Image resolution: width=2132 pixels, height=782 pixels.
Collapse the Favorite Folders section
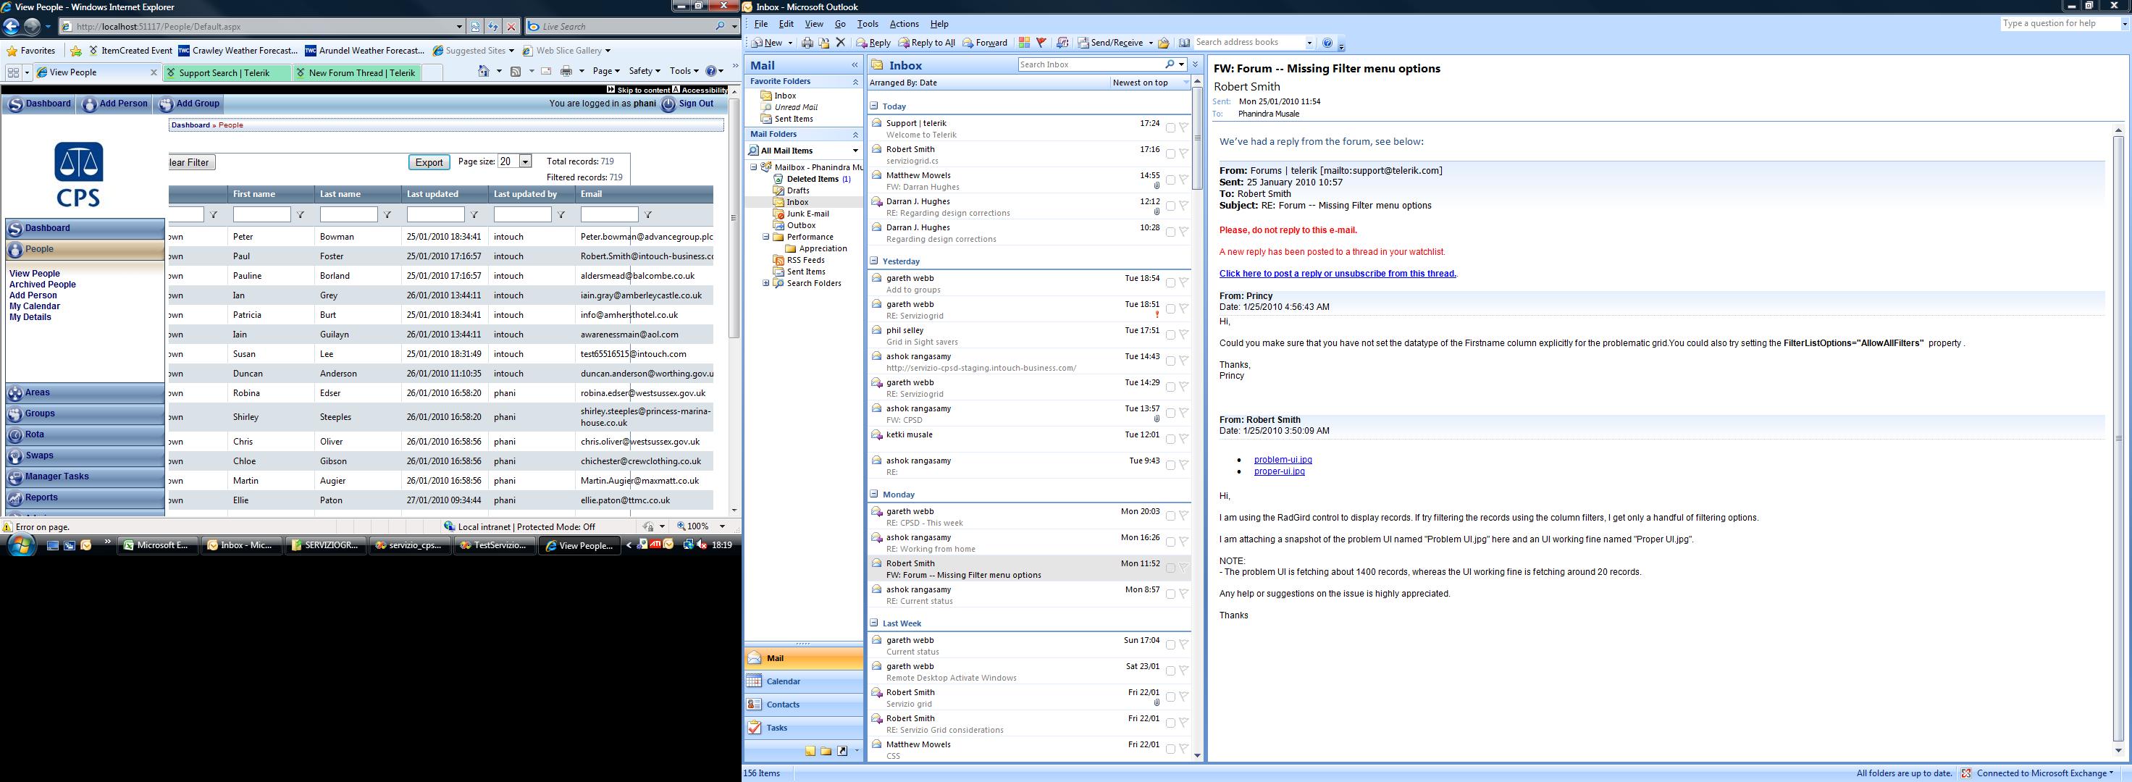pos(855,82)
